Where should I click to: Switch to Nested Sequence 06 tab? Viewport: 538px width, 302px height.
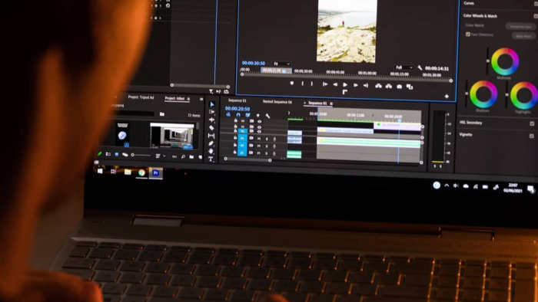point(277,102)
